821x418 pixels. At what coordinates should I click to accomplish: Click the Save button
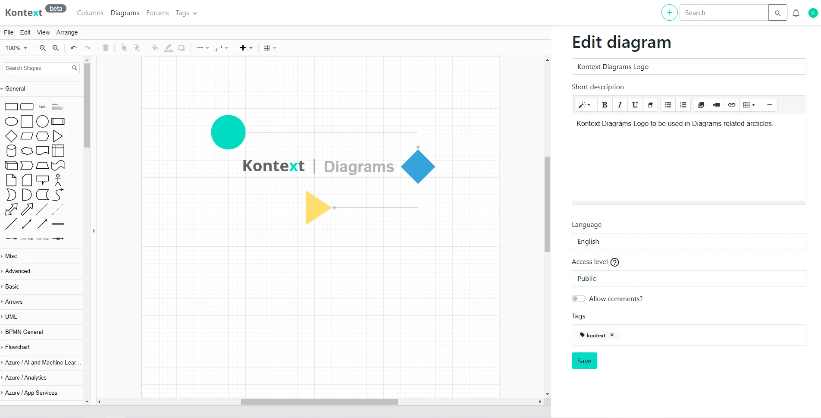click(x=584, y=361)
